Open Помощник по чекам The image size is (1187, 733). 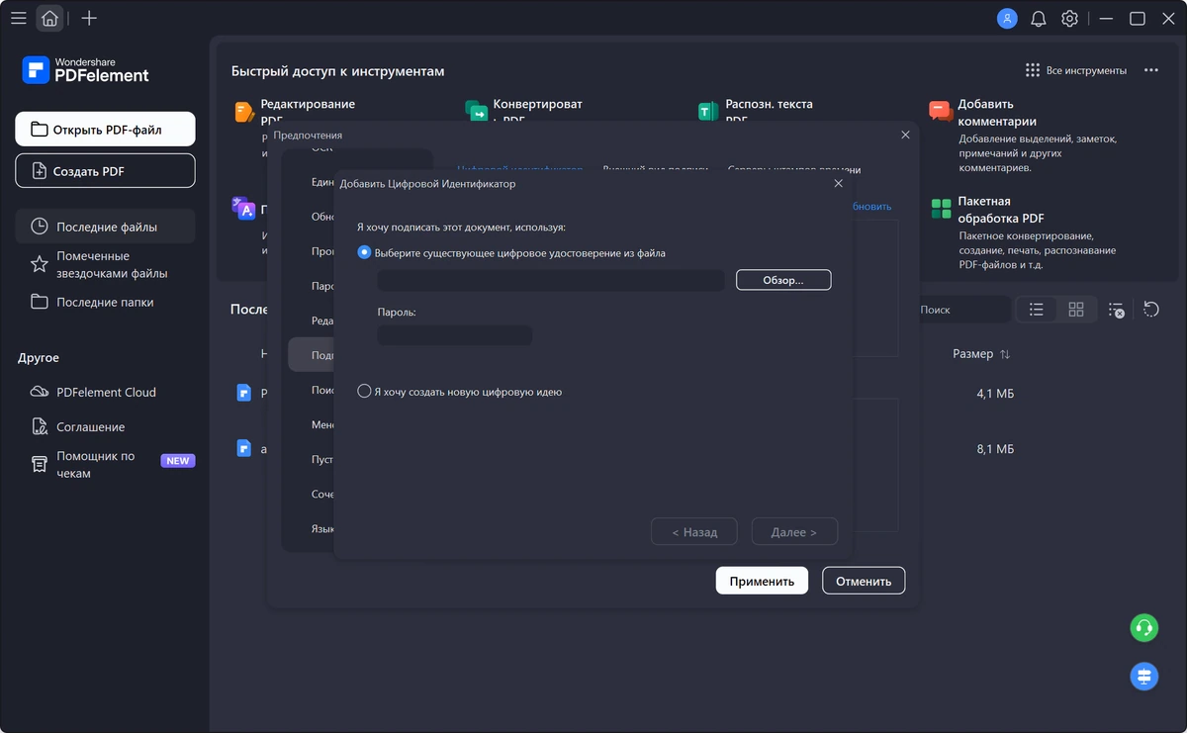(105, 465)
